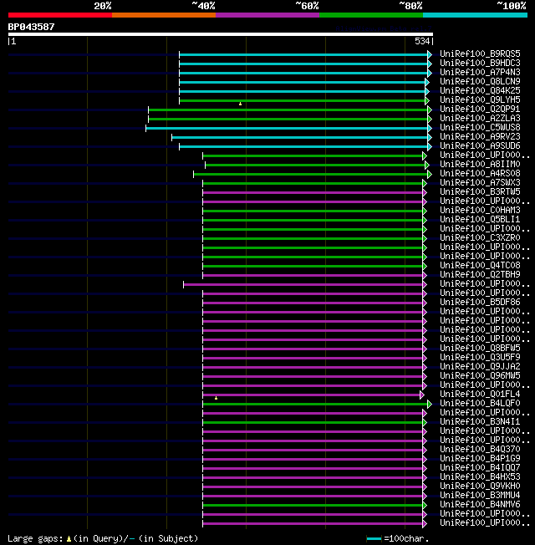The image size is (535, 545).
Task: Click the UniRef100_Q3U5F9 entry
Action: click(x=480, y=357)
